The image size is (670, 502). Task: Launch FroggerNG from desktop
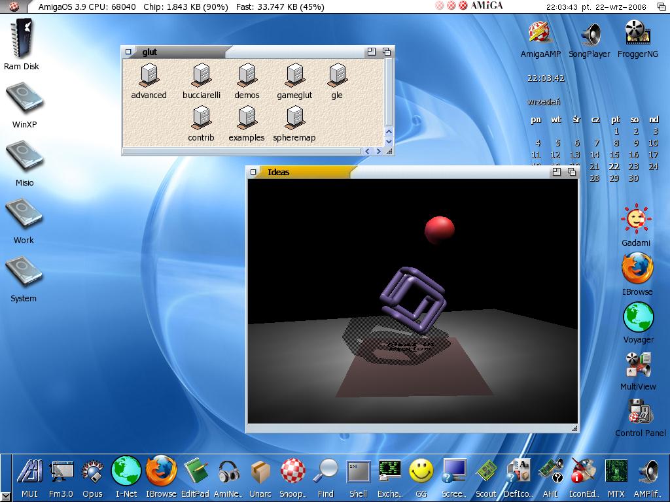point(637,33)
